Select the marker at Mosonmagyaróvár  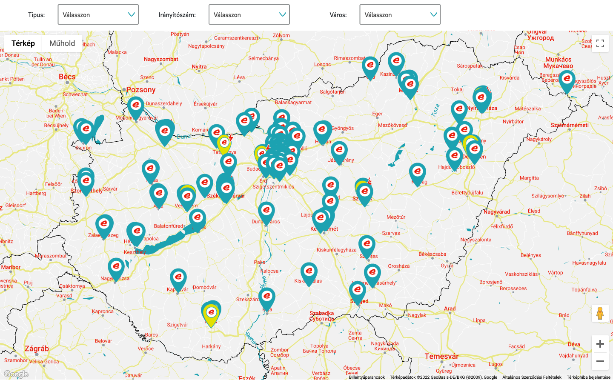pyautogui.click(x=136, y=108)
